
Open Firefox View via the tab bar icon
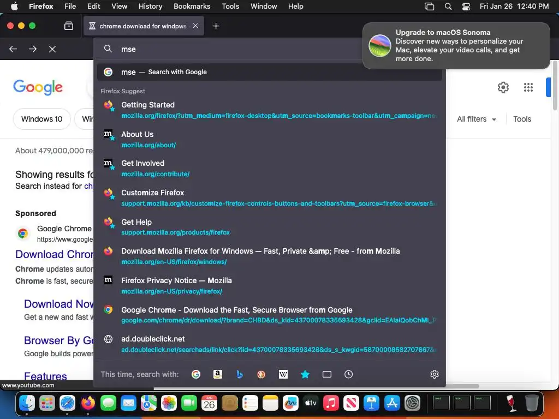coord(69,26)
